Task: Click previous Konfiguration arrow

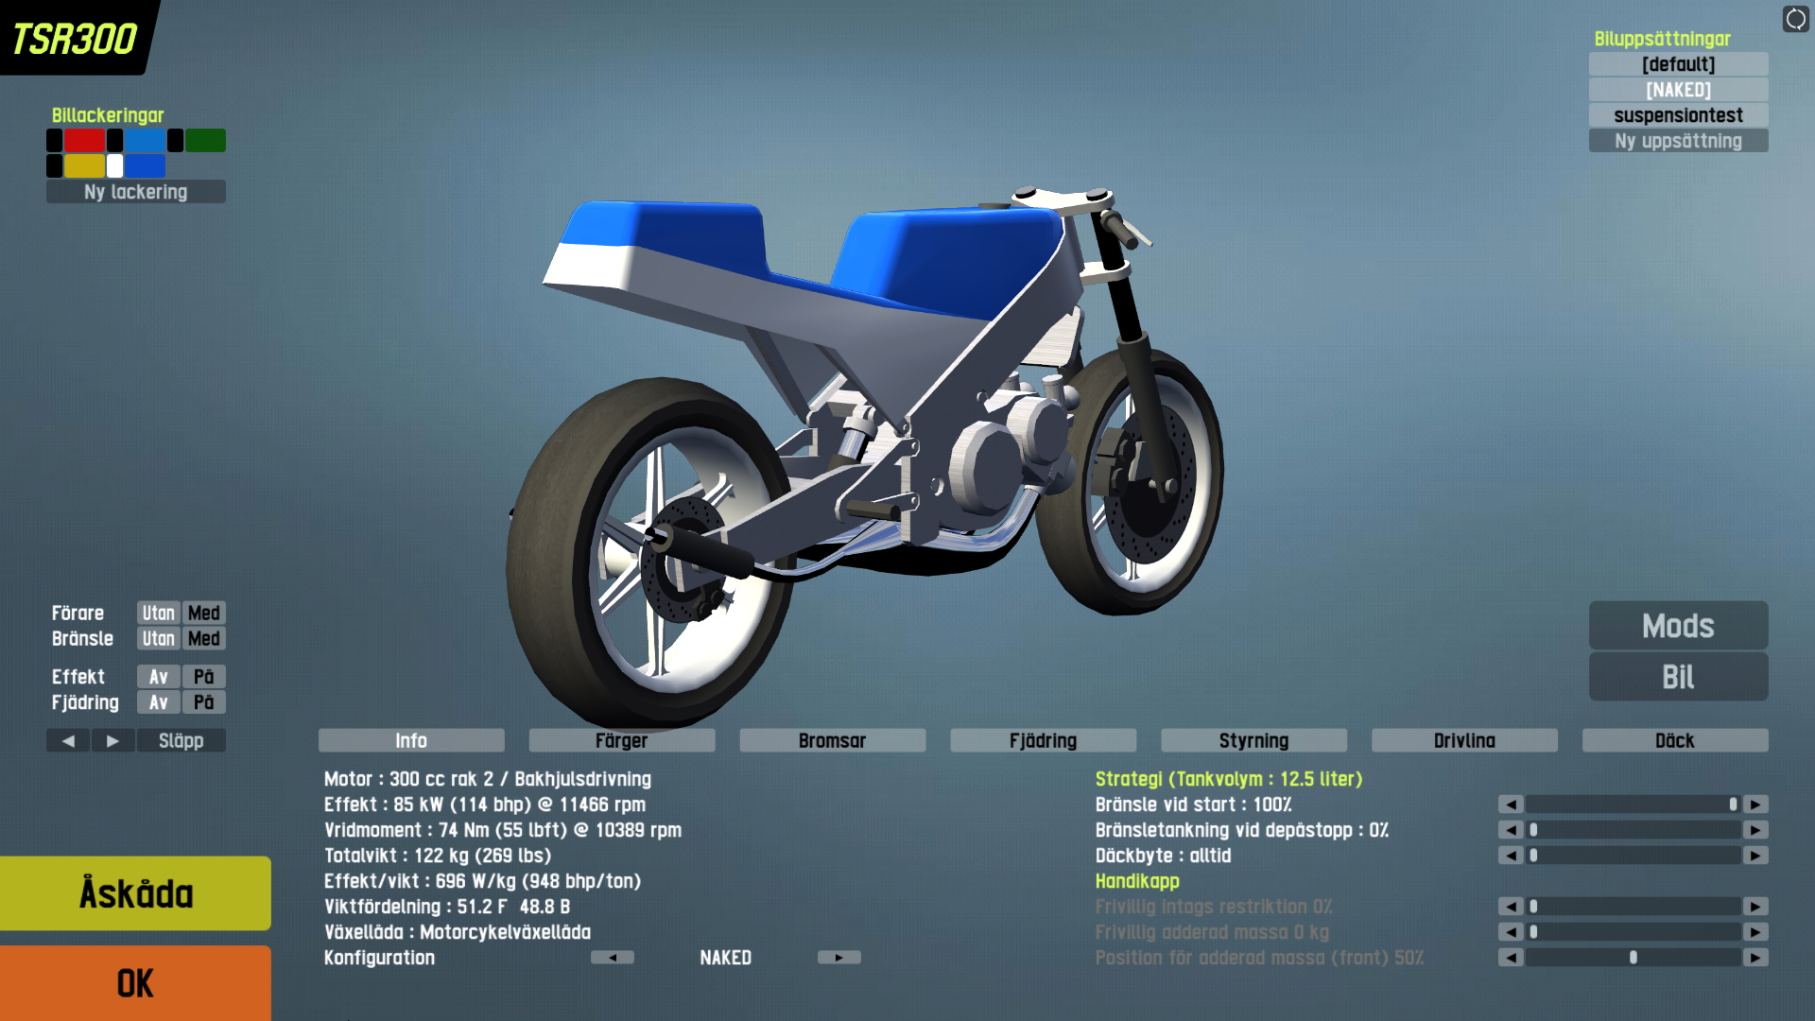Action: tap(613, 958)
